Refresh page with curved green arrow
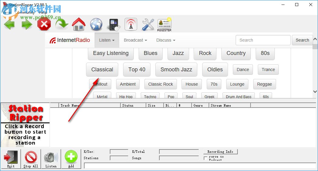 (x=62, y=24)
